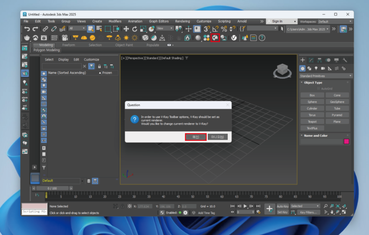Toggle Angle Snap in main toolbar
Image resolution: width=369 pixels, height=235 pixels.
click(215, 29)
